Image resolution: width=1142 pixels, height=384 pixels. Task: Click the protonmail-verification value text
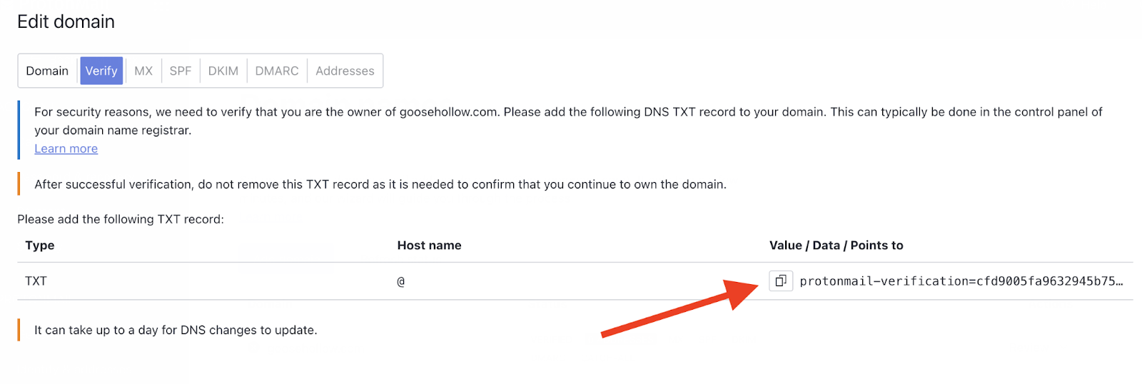click(961, 281)
